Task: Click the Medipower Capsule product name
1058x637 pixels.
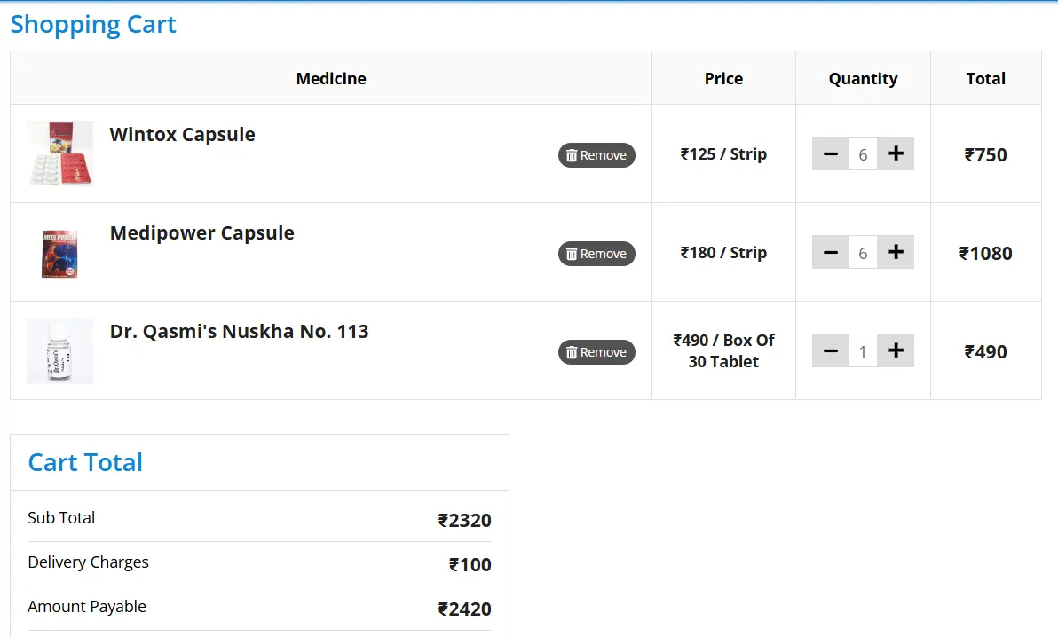Action: pyautogui.click(x=201, y=233)
